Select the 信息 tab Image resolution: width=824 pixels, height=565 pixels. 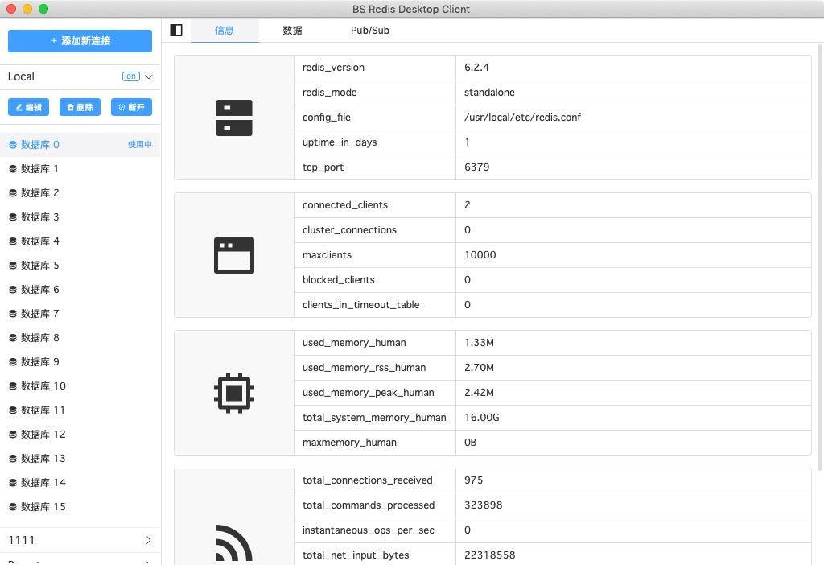[x=225, y=31]
